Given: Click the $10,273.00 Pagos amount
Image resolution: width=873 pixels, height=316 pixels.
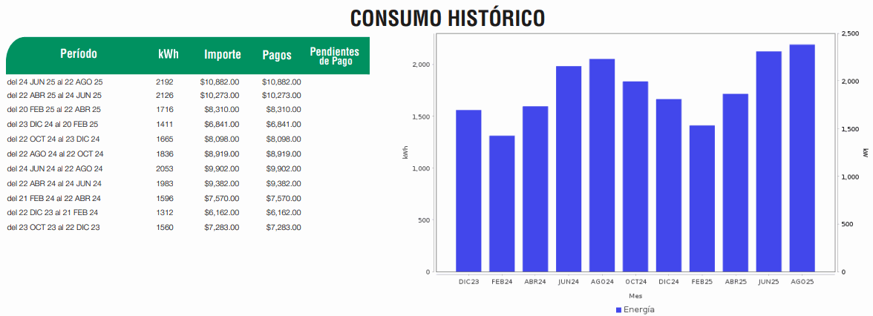Looking at the screenshot, I should (282, 96).
